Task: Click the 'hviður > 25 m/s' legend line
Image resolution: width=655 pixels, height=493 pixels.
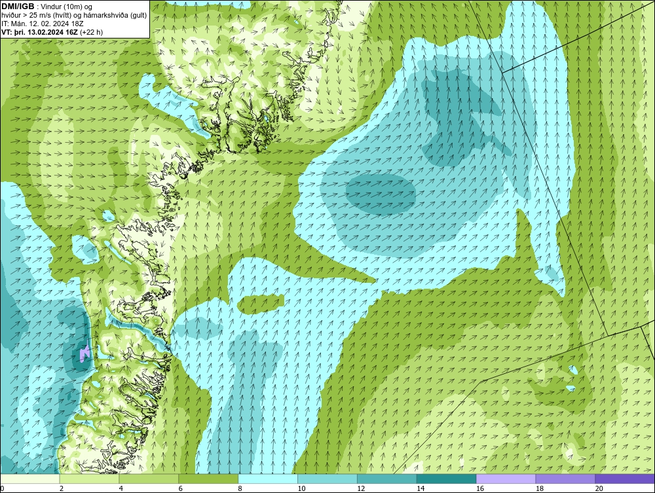Action: pos(73,15)
